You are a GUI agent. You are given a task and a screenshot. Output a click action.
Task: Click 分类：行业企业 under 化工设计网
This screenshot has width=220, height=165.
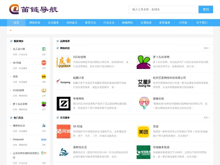[x=20, y=54]
